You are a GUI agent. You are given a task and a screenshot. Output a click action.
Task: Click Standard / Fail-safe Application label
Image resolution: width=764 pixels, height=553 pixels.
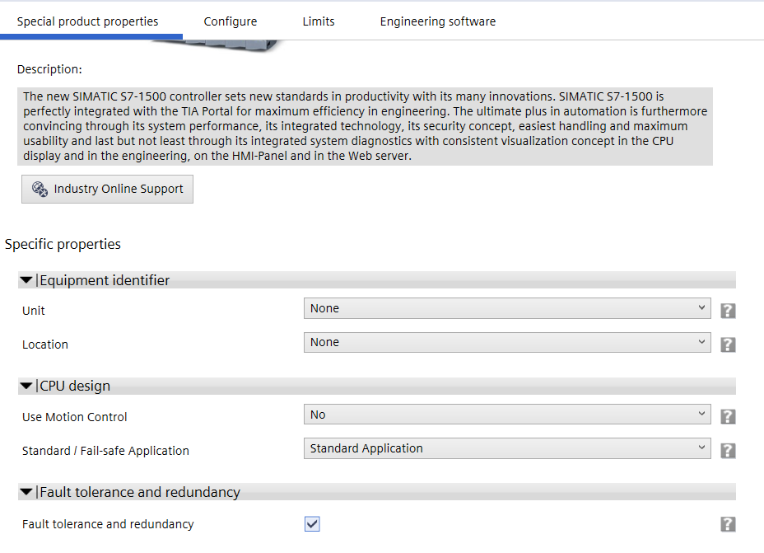point(105,451)
